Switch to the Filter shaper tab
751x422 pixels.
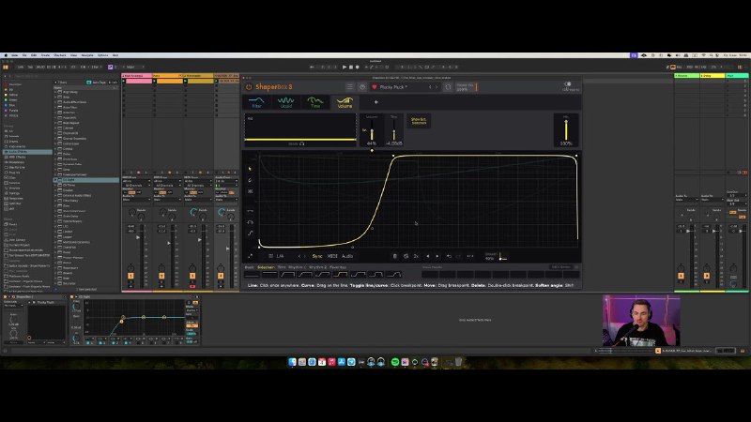click(x=256, y=102)
